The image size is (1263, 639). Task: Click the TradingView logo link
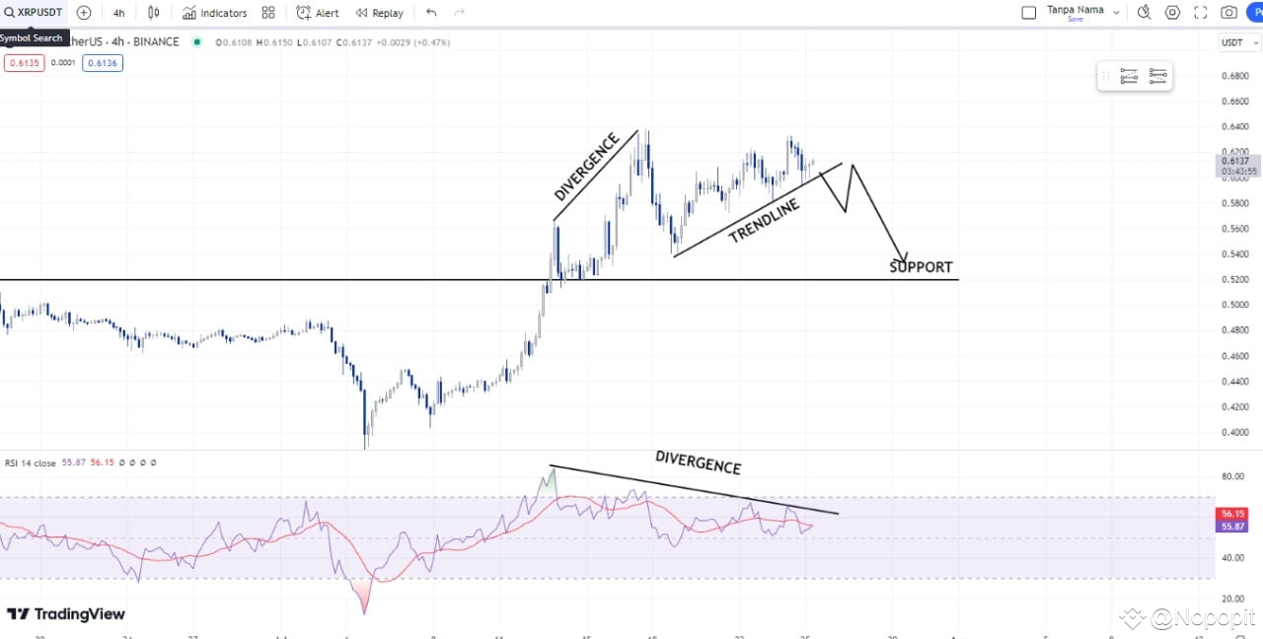(x=66, y=613)
